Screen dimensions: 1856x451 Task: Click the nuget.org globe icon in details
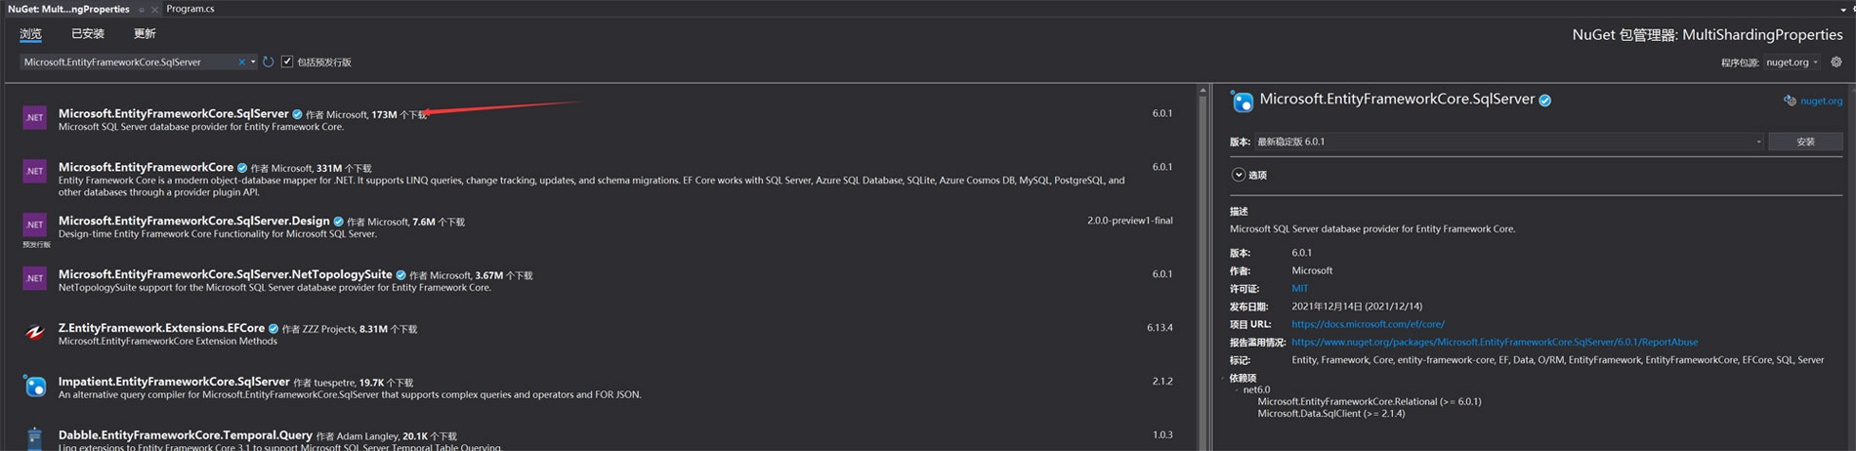coord(1790,101)
